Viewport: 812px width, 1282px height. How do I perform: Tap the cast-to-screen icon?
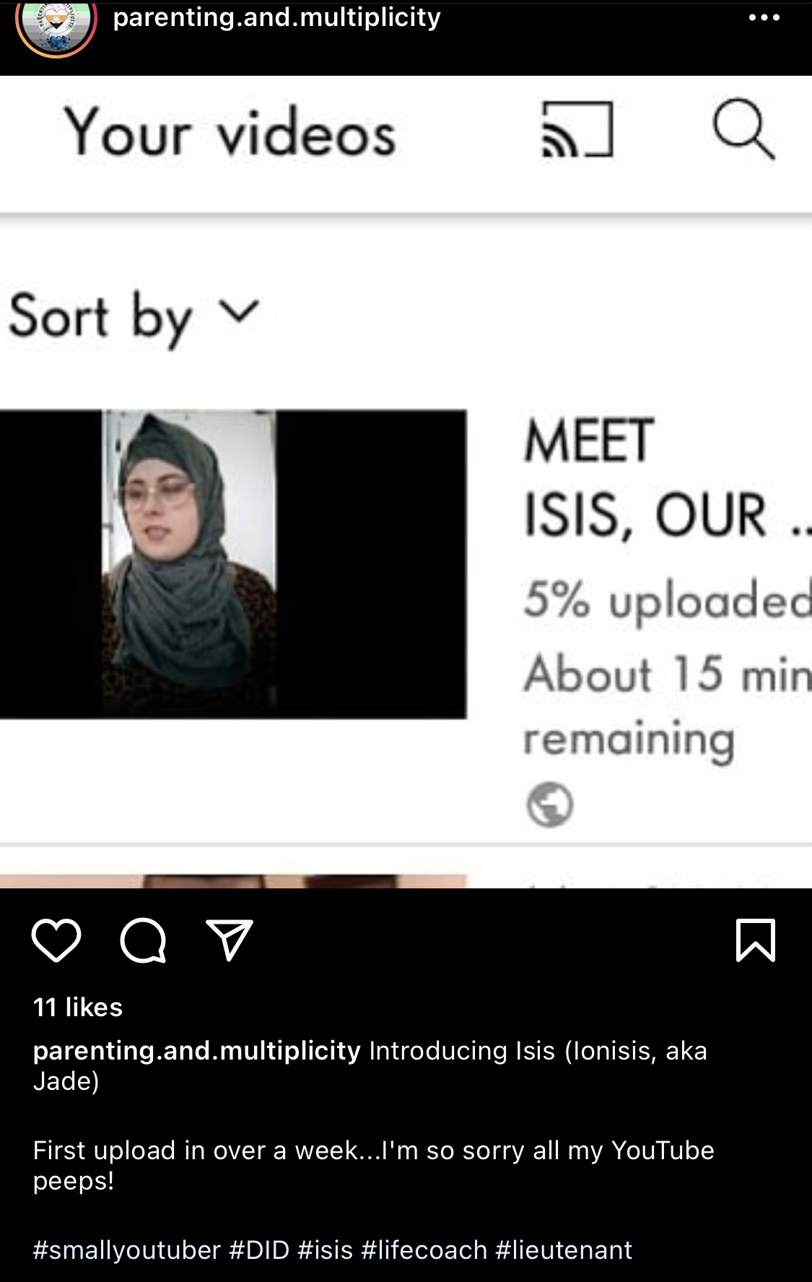pyautogui.click(x=577, y=129)
